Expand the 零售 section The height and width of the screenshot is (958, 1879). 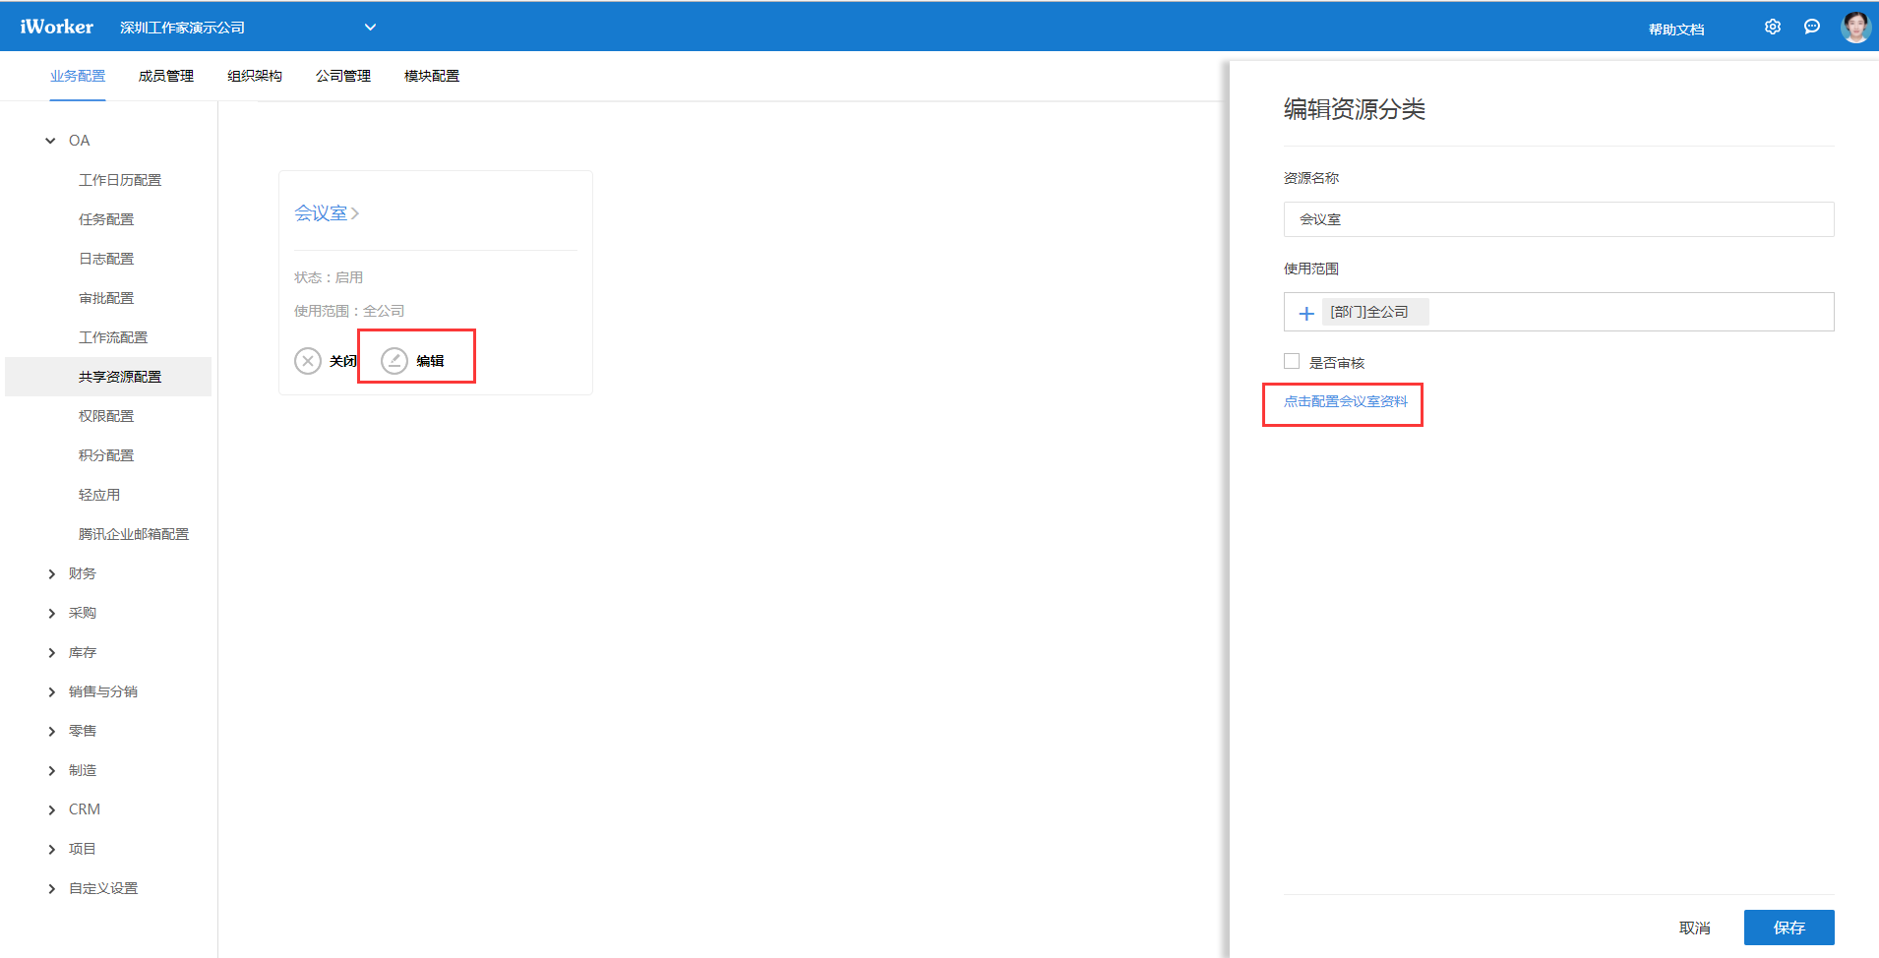[51, 731]
